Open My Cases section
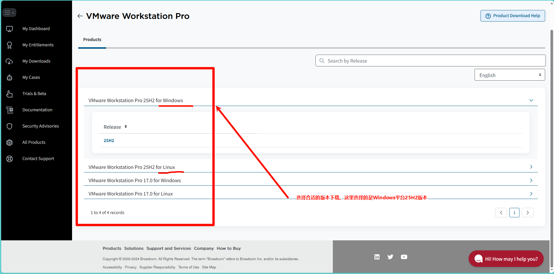The height and width of the screenshot is (274, 554). (31, 77)
